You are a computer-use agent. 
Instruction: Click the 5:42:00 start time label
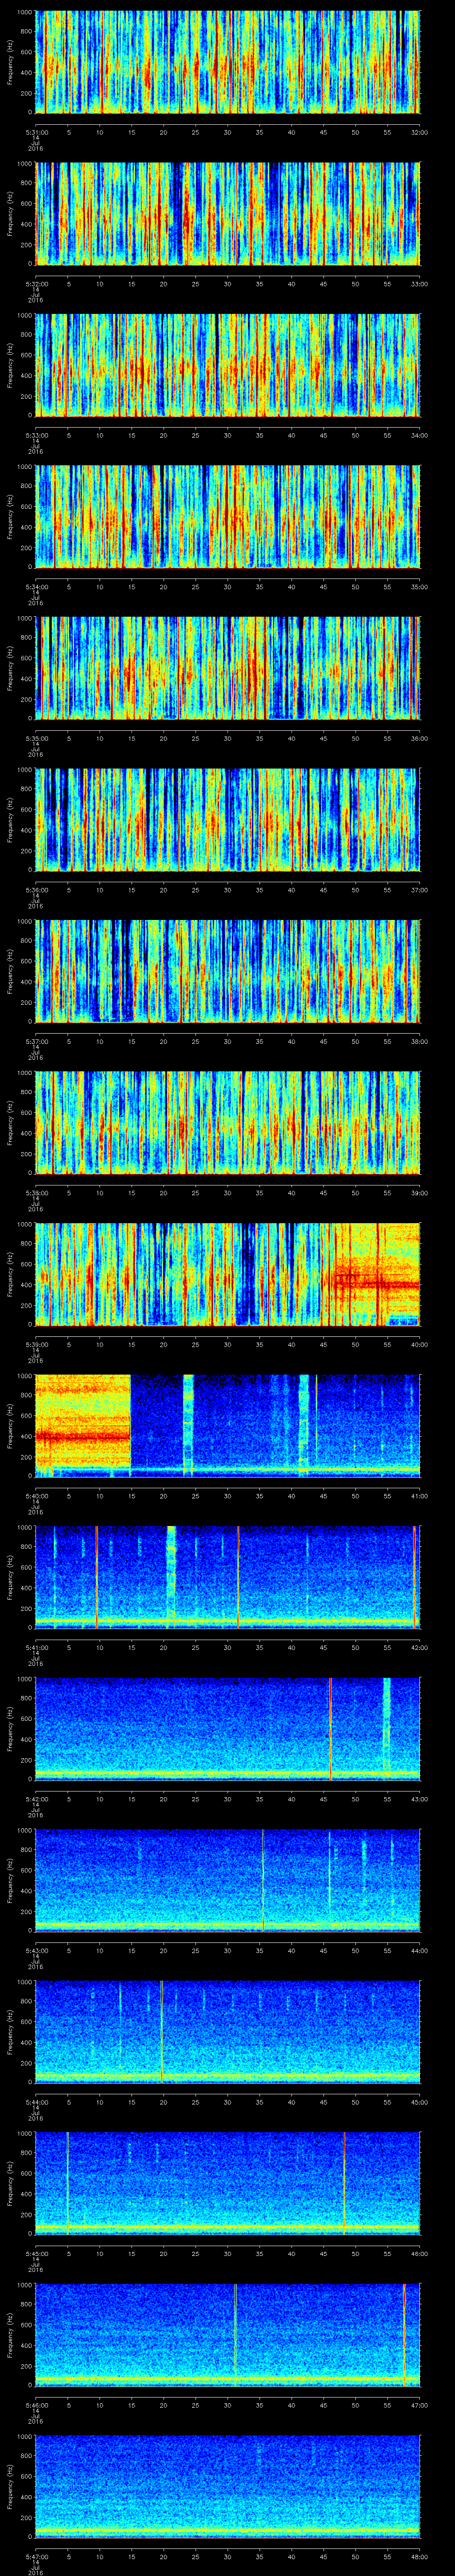(36, 1799)
